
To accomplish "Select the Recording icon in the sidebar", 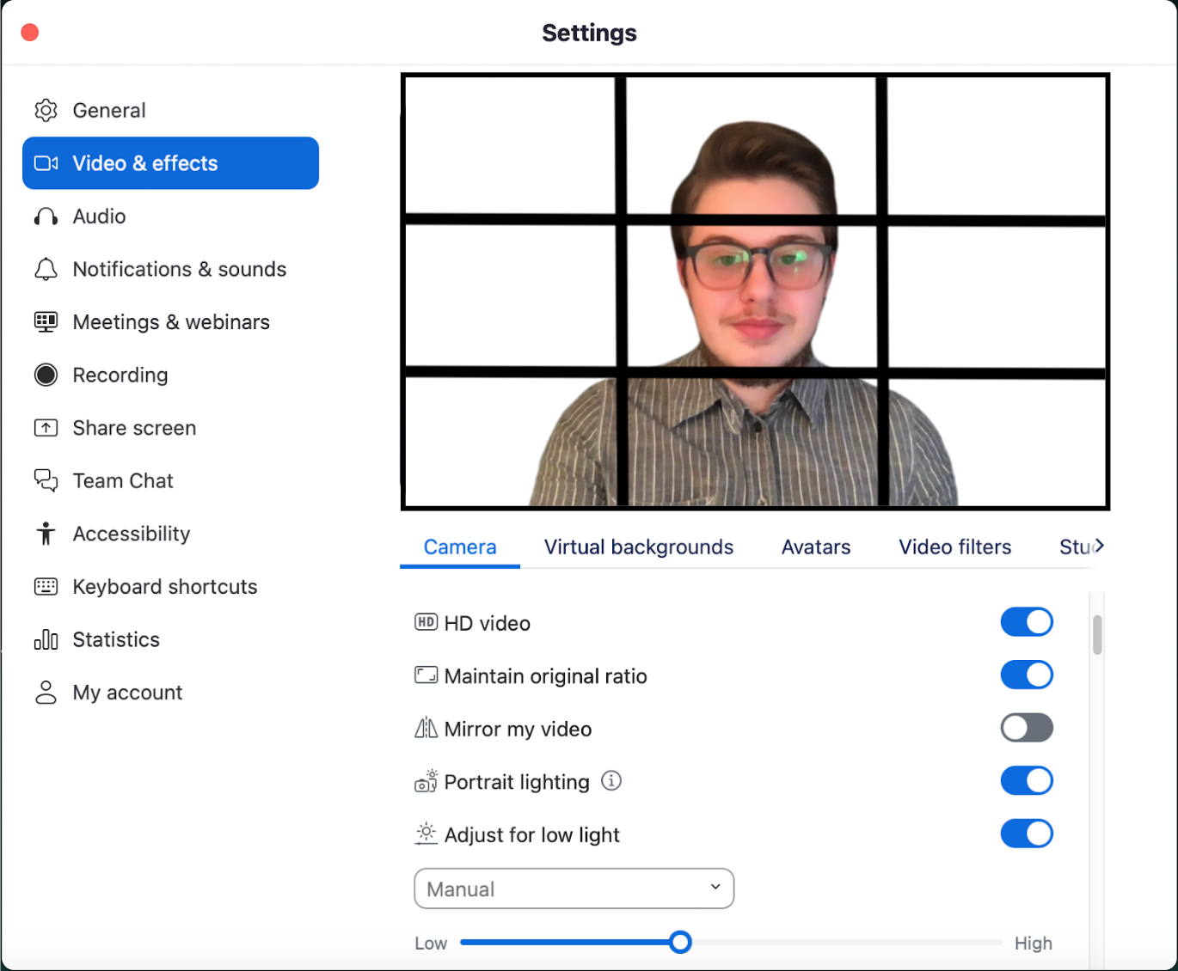I will [46, 375].
